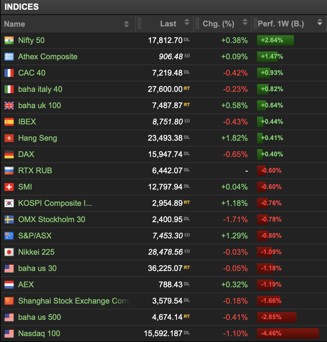Open the S&P/ASX index link
This screenshot has width=327, height=342.
(35, 236)
